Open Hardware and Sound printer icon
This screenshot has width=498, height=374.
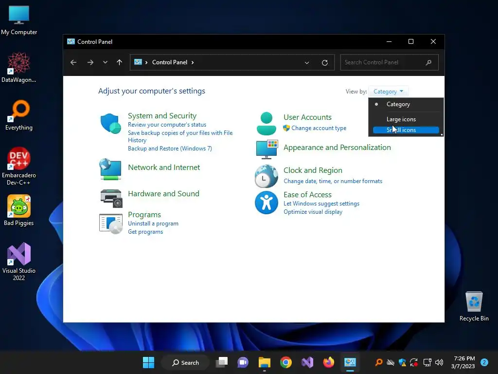[111, 198]
